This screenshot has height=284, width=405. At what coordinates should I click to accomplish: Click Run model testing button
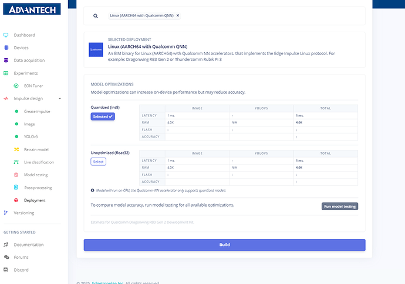click(x=340, y=207)
